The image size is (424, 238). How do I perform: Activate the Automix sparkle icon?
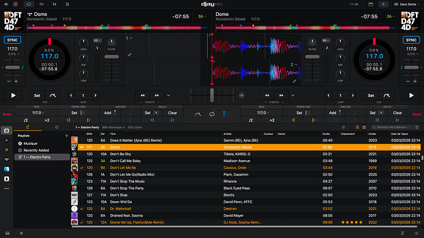[x=383, y=4]
